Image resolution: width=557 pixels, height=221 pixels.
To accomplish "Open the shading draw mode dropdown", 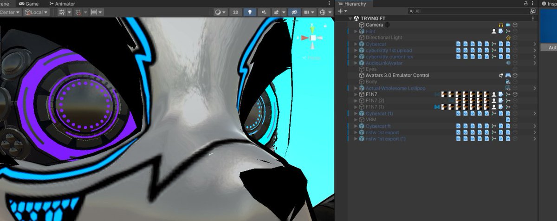I will click(x=220, y=13).
